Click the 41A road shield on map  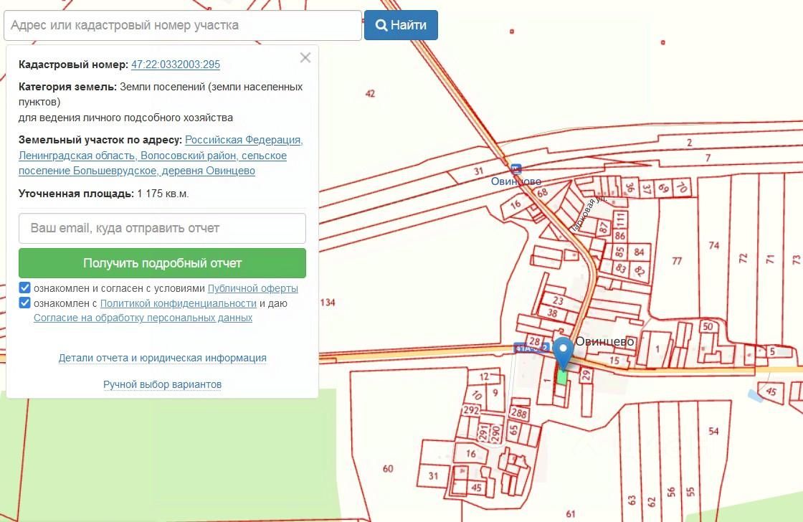coord(531,348)
